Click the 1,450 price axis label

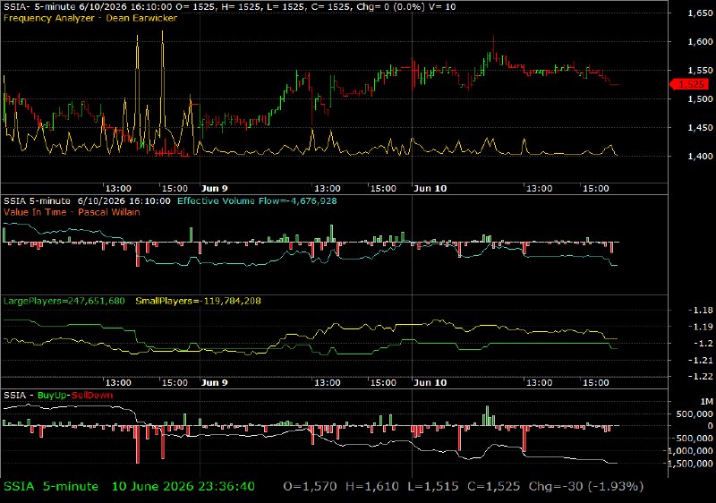coord(700,128)
